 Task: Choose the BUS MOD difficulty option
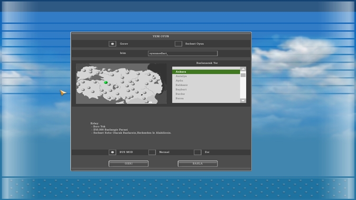point(112,152)
